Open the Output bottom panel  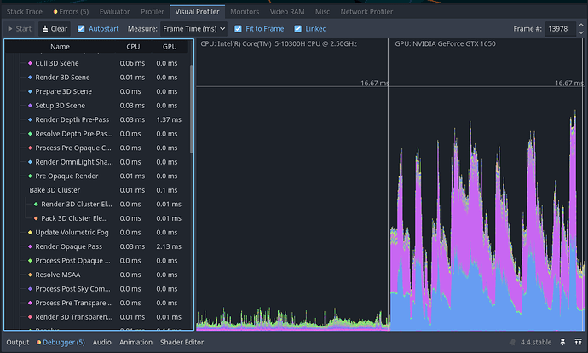(x=18, y=343)
